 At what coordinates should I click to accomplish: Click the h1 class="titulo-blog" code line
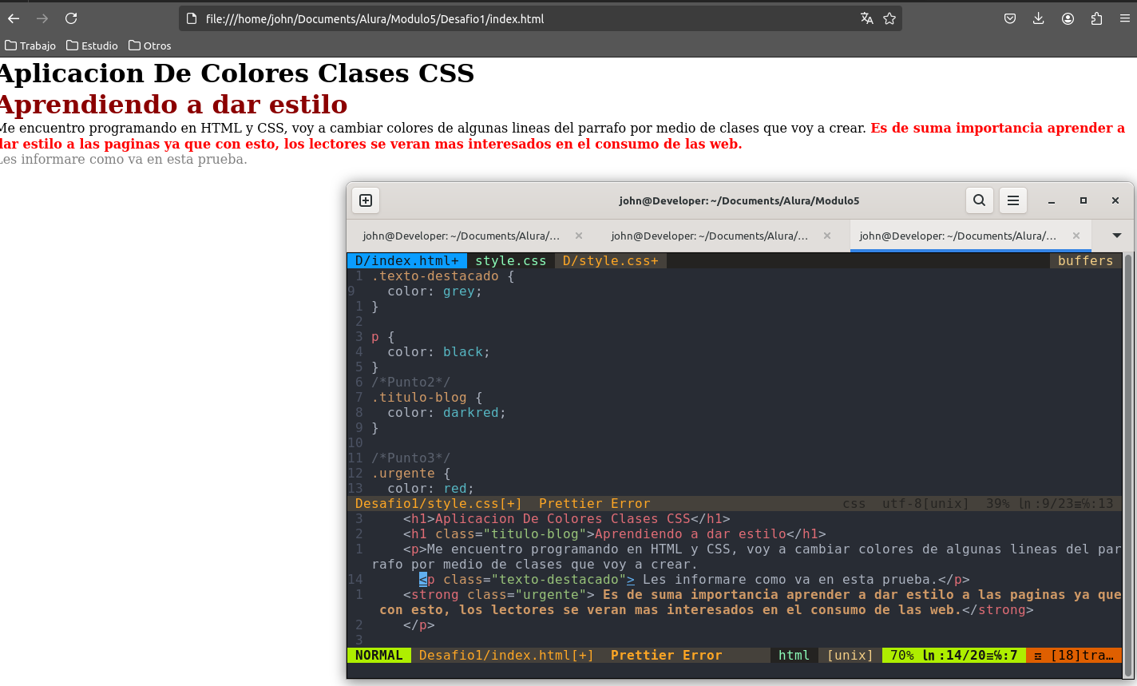coord(615,534)
